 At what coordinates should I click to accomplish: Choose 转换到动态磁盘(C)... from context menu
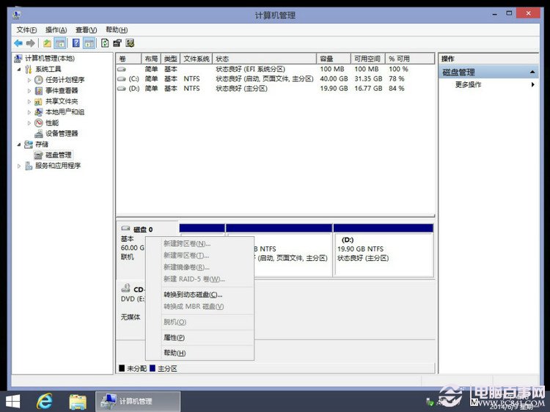point(199,295)
